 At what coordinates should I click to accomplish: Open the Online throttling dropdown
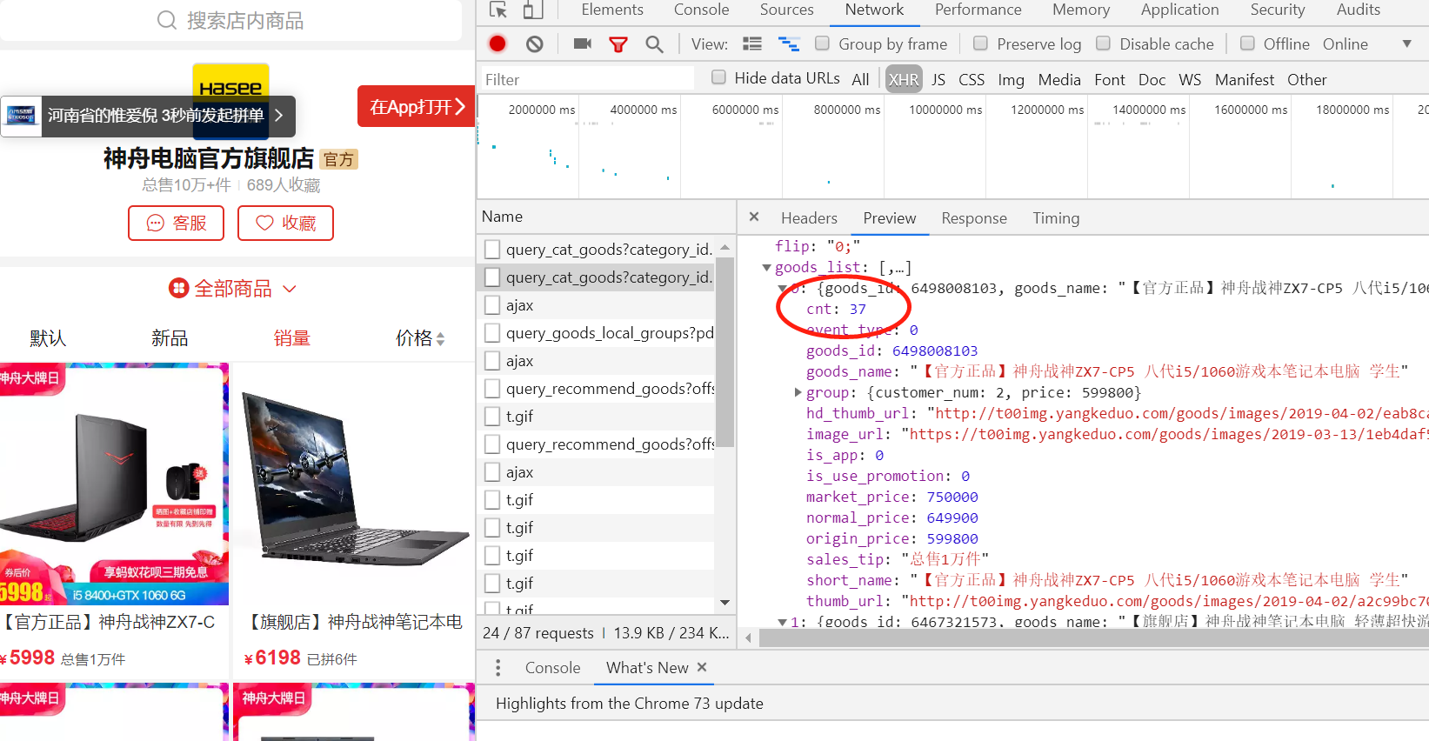(1406, 43)
